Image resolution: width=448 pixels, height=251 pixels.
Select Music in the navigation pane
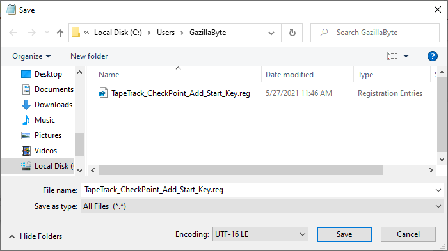tap(45, 120)
